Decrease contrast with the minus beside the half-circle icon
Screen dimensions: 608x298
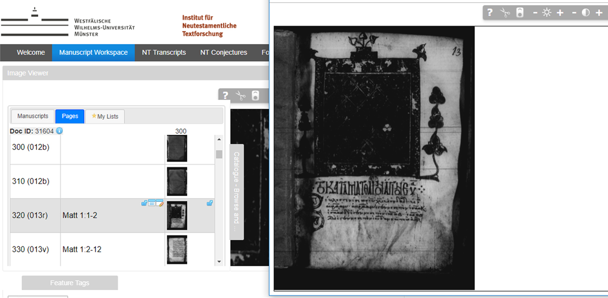[574, 13]
